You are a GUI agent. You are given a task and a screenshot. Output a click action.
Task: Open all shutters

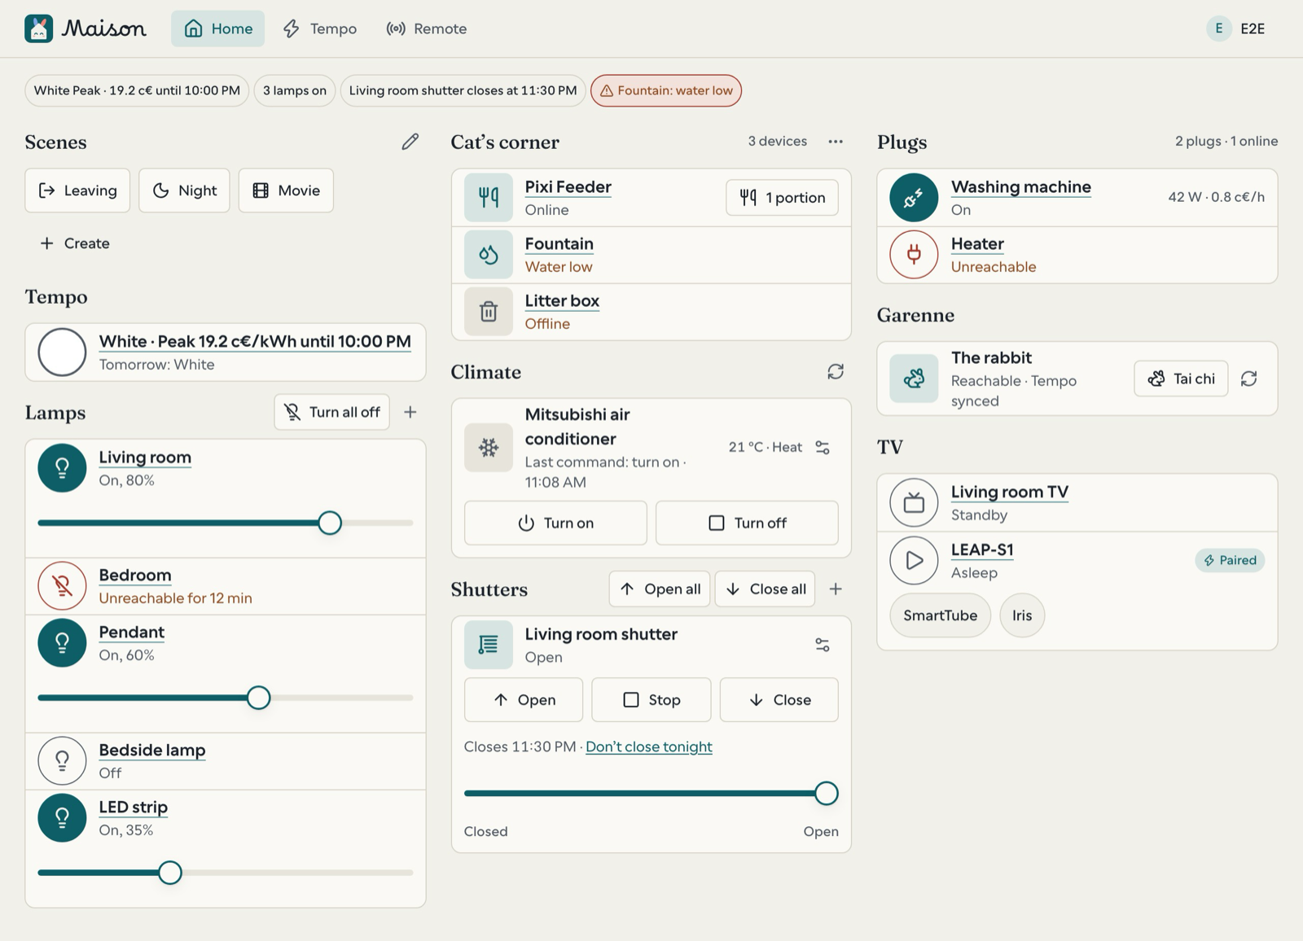[660, 589]
